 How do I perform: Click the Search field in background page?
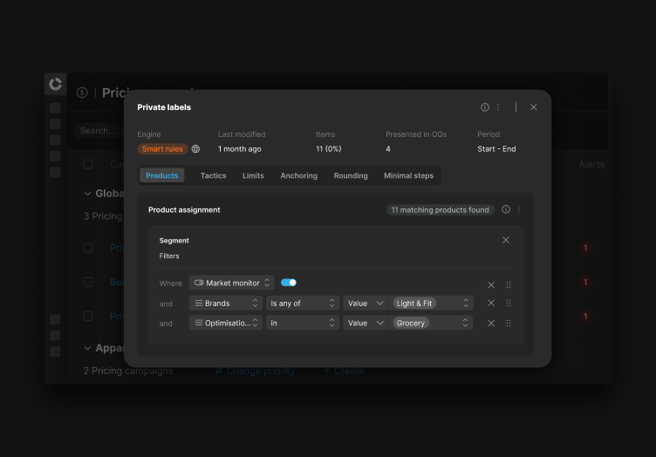(99, 131)
